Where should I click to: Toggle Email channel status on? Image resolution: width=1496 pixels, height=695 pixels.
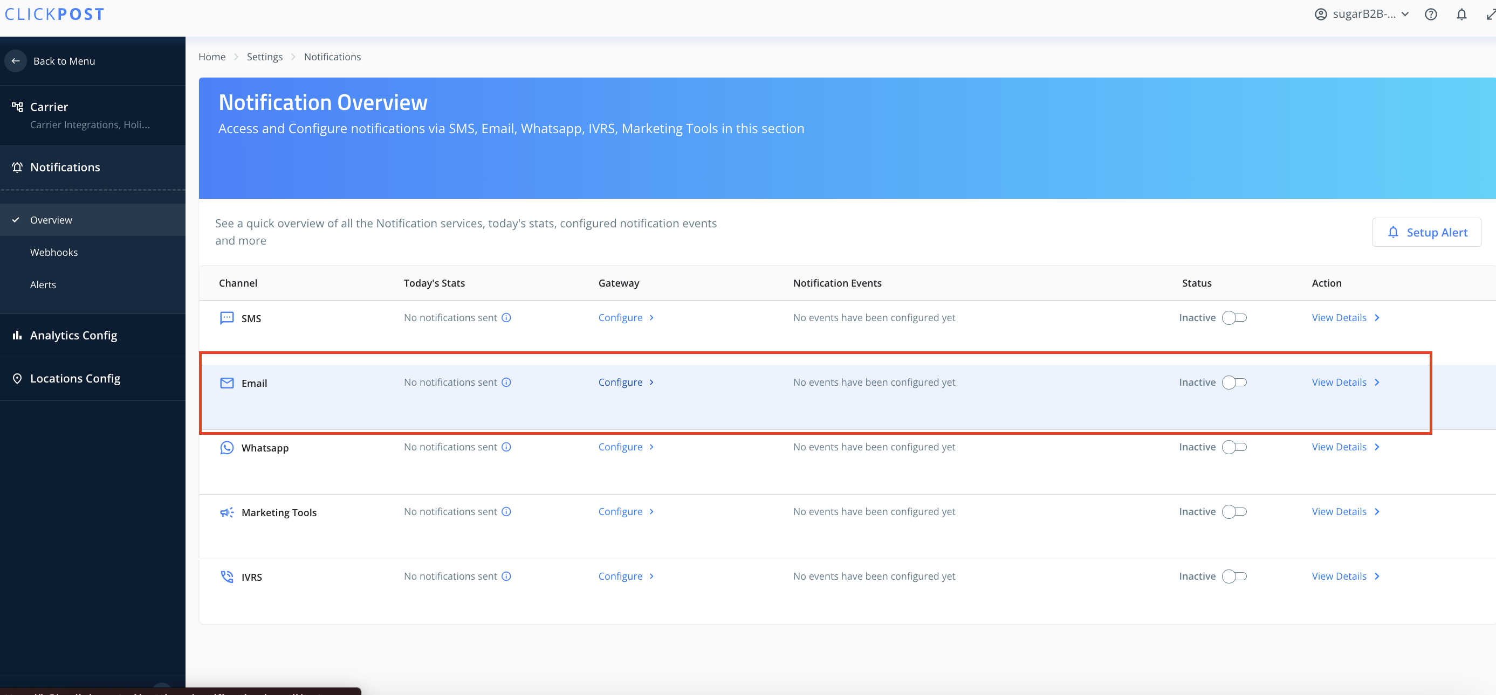pos(1234,383)
